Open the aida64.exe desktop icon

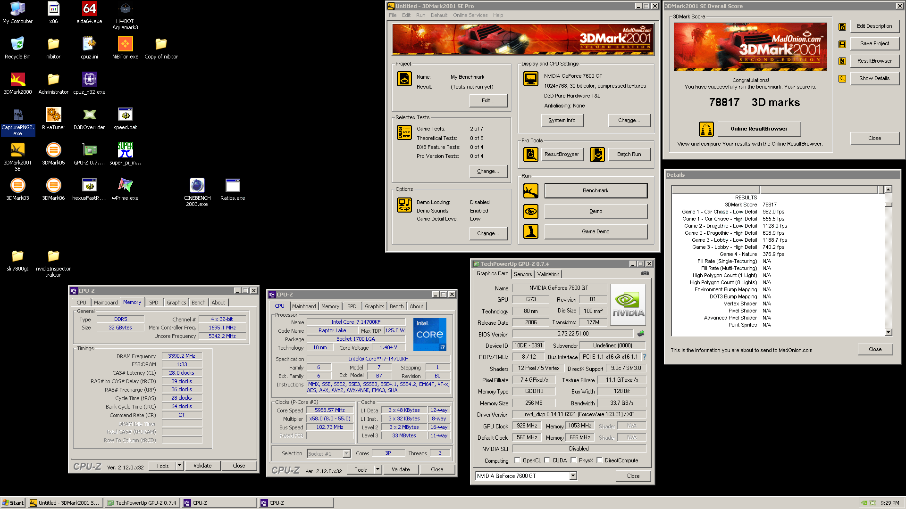pyautogui.click(x=89, y=13)
